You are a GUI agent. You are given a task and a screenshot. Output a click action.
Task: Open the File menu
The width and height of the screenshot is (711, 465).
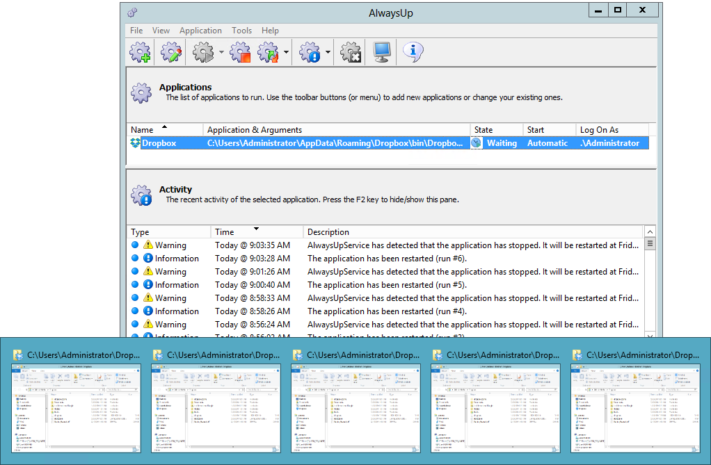click(x=136, y=31)
